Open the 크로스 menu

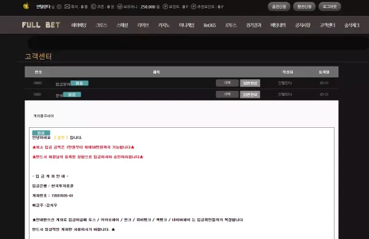(101, 25)
